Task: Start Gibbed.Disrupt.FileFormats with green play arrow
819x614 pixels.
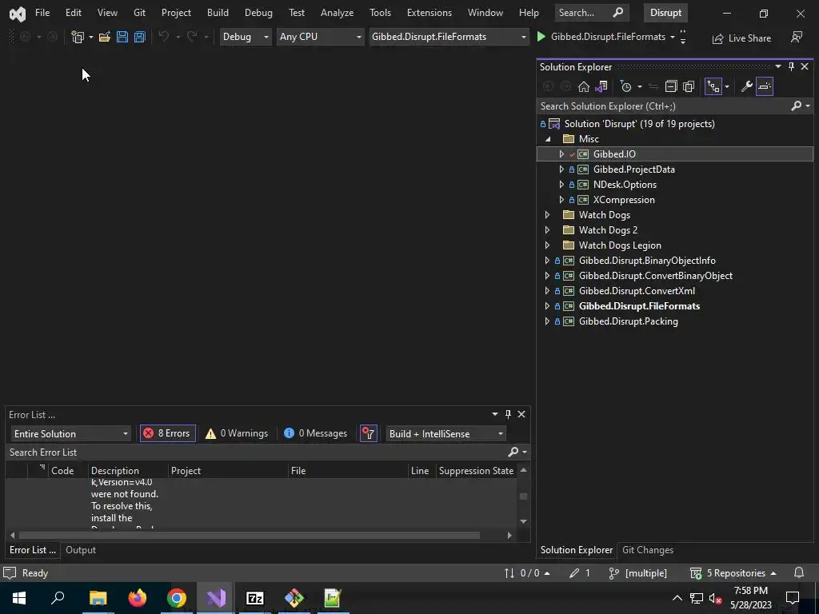Action: click(x=541, y=37)
